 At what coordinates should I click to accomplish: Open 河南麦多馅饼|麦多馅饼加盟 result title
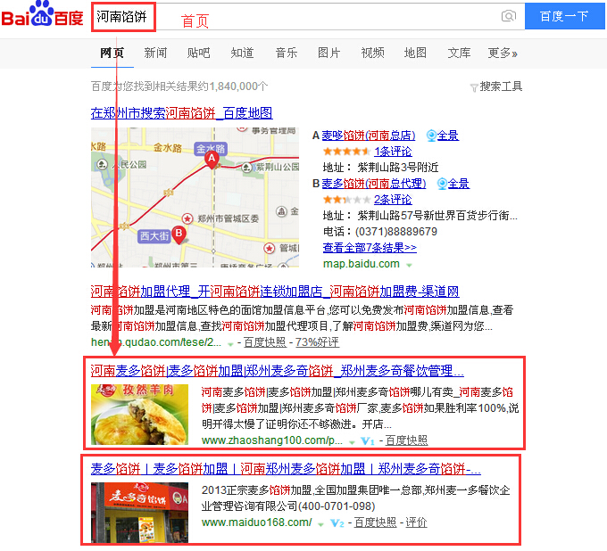coord(278,371)
